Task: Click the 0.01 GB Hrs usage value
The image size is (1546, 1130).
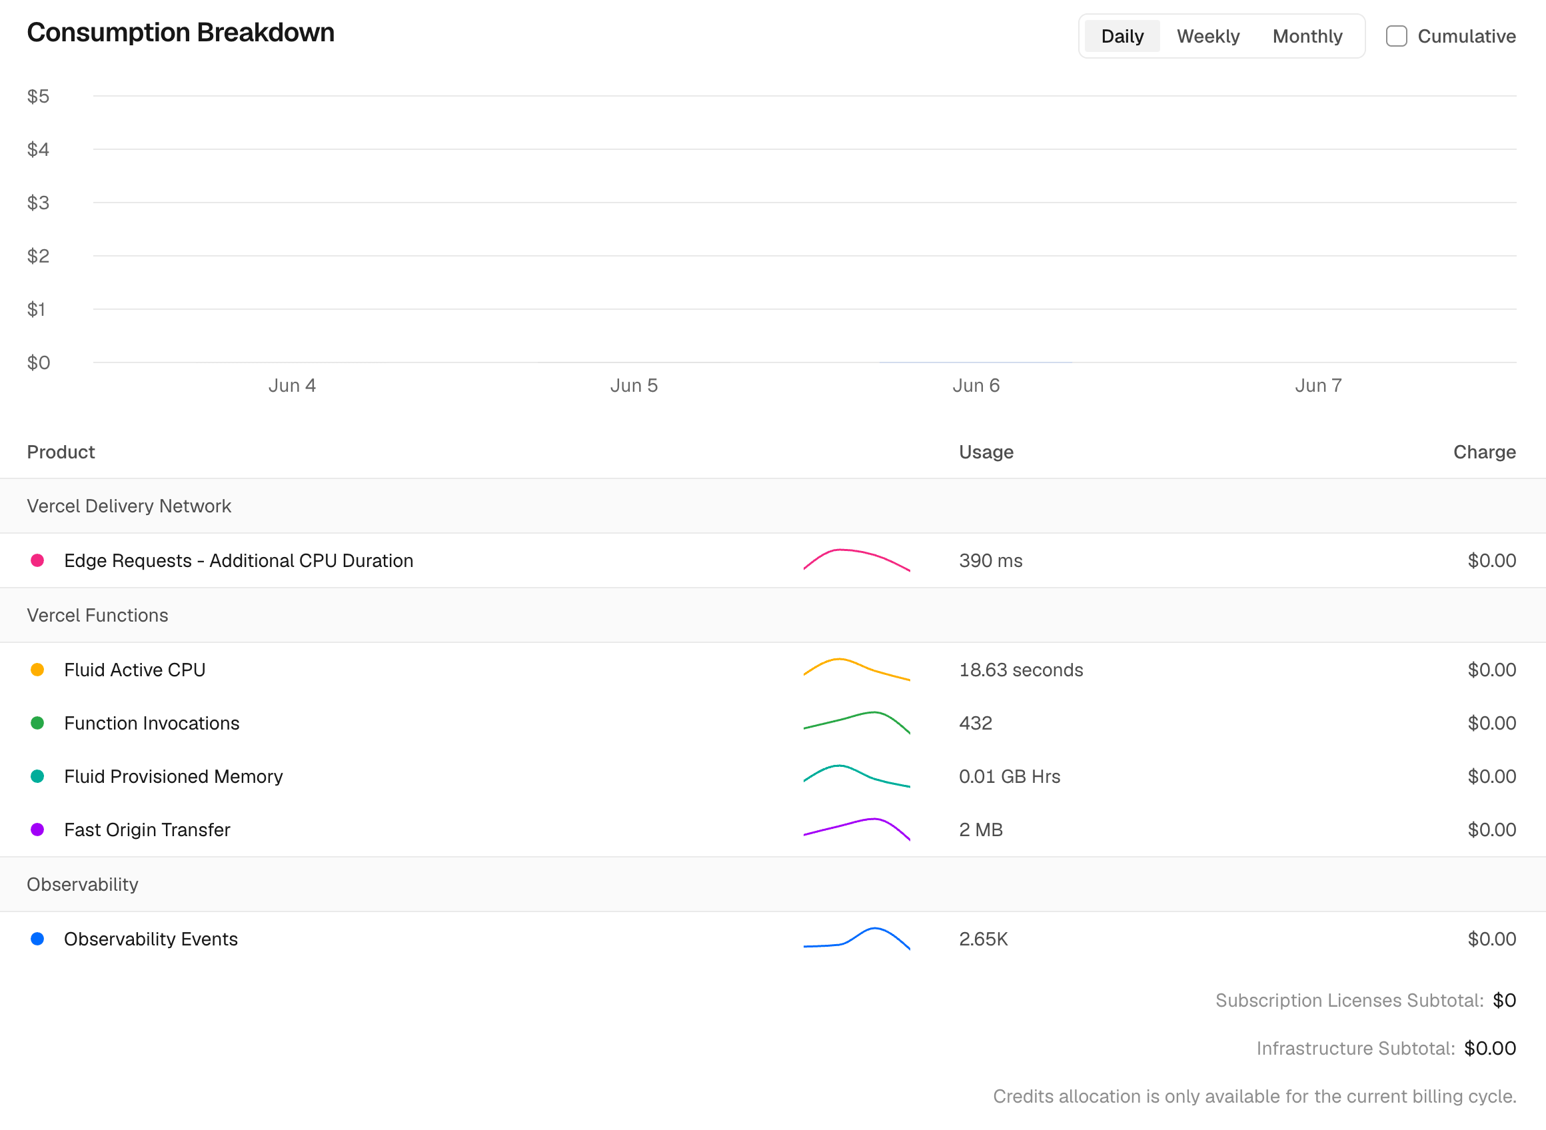Action: coord(1010,776)
